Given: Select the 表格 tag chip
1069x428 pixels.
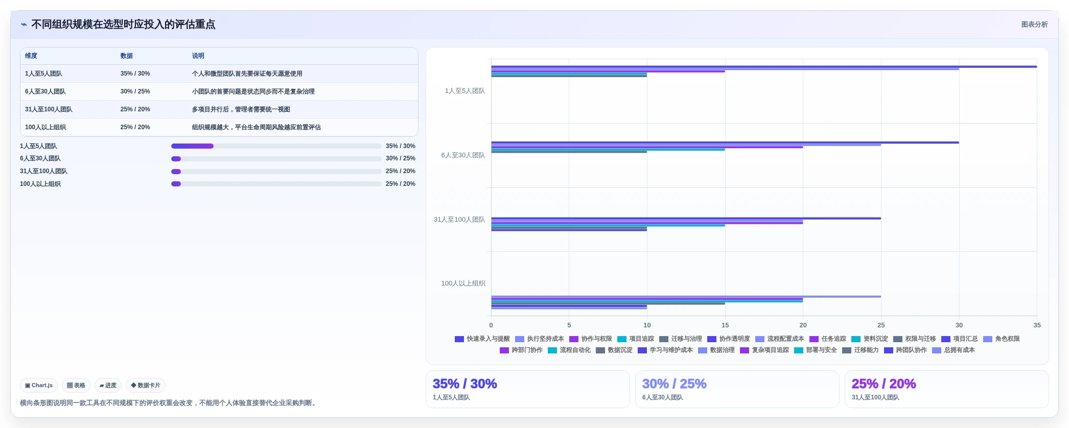Looking at the screenshot, I should pyautogui.click(x=76, y=386).
